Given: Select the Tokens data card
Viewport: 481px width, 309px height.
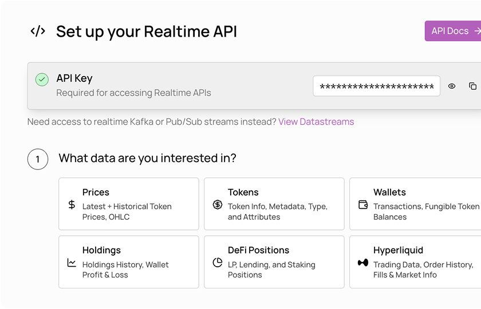Looking at the screenshot, I should [274, 204].
